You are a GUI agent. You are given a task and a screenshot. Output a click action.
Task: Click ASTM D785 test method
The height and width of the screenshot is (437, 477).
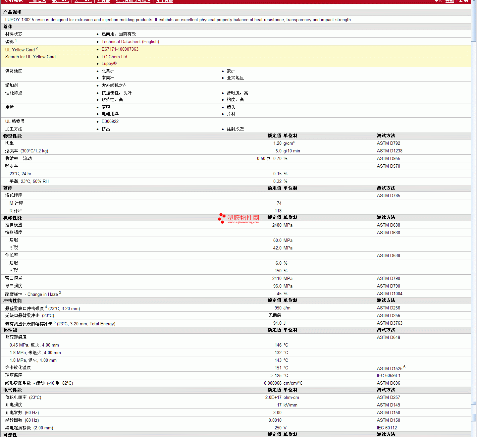tap(388, 196)
